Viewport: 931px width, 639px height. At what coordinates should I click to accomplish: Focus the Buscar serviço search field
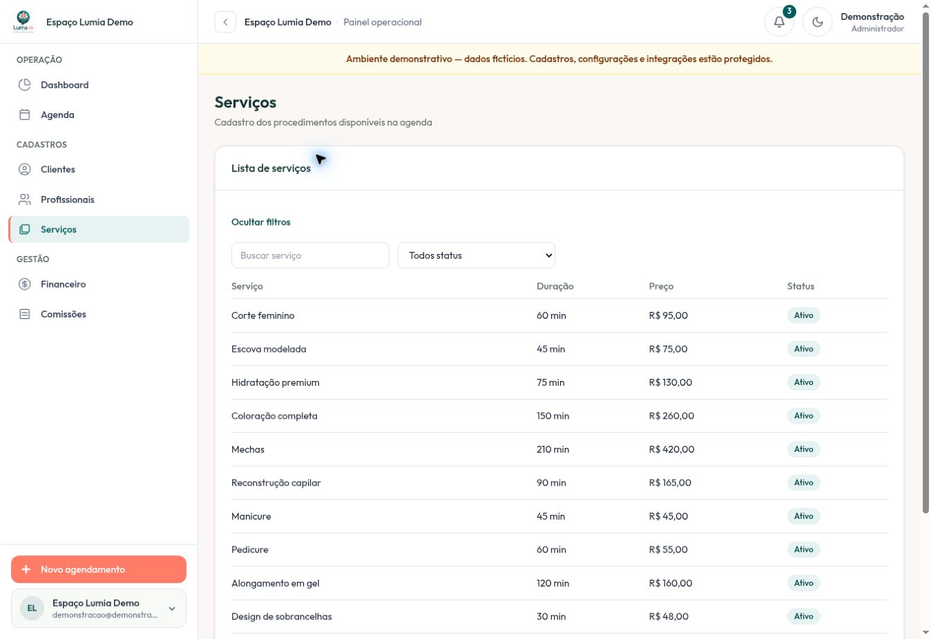click(x=310, y=255)
